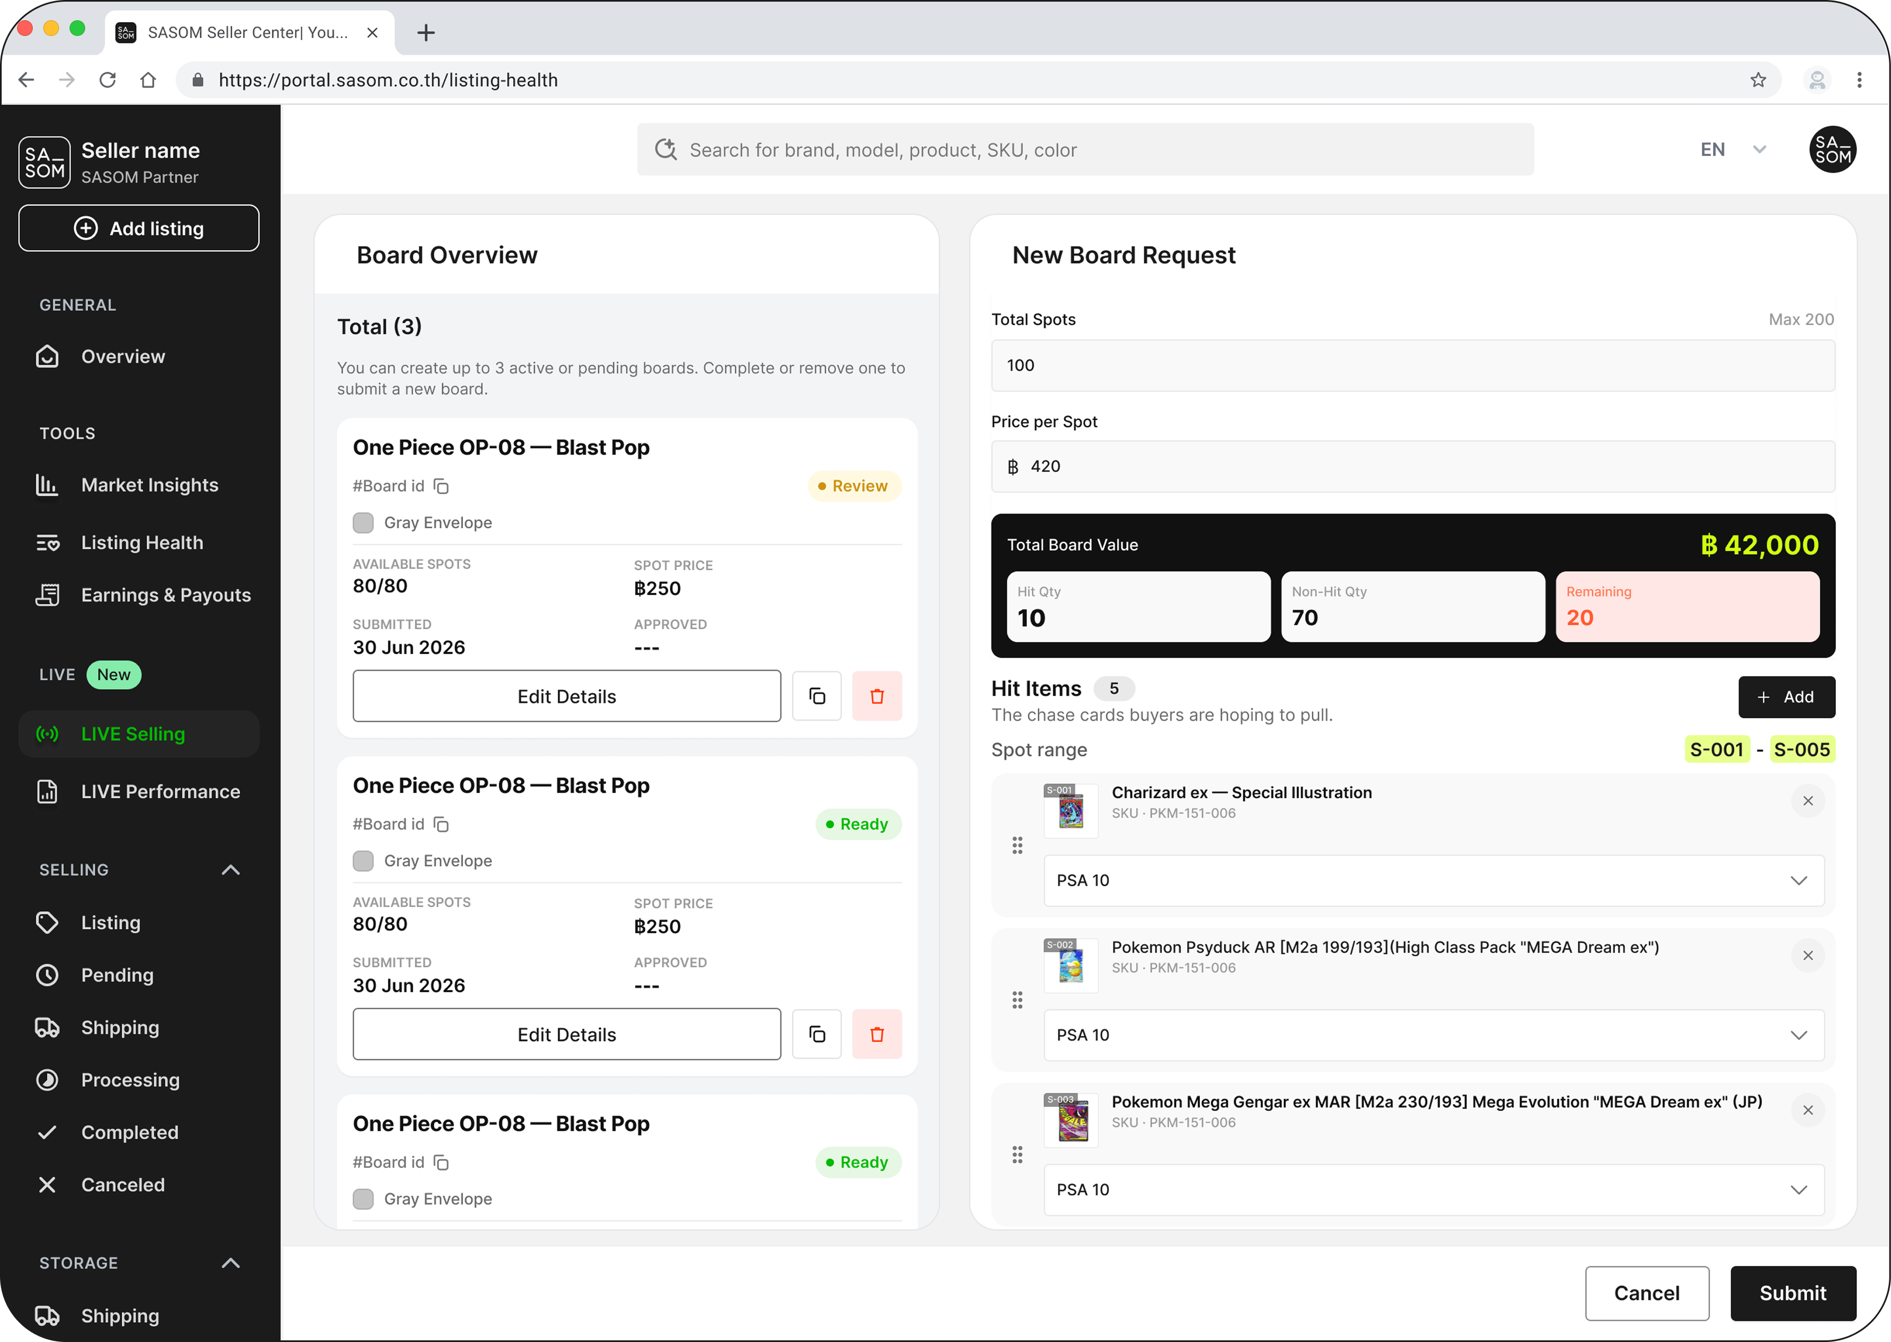Click the lock icon in the address bar
This screenshot has height=1342, width=1891.
[x=197, y=80]
